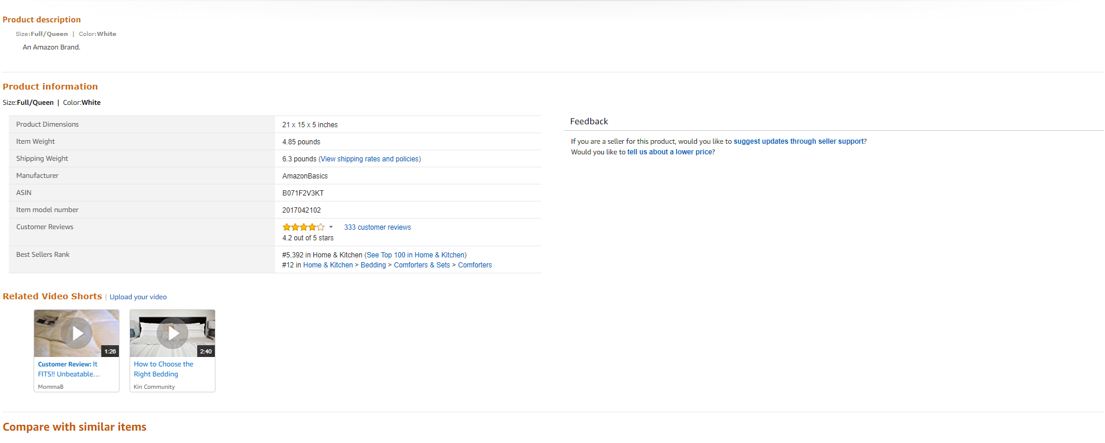Play the Customer Review video by MommaB
Image resolution: width=1105 pixels, height=443 pixels.
pos(77,333)
